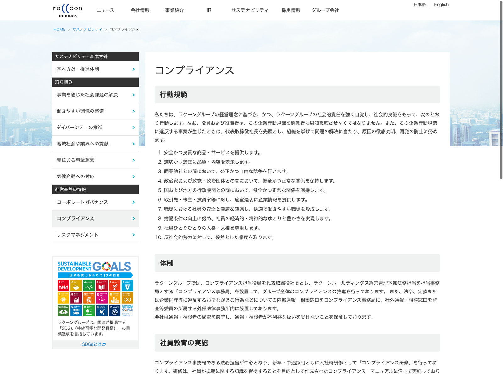
Task: Open the IR navigation item
Action: [209, 10]
